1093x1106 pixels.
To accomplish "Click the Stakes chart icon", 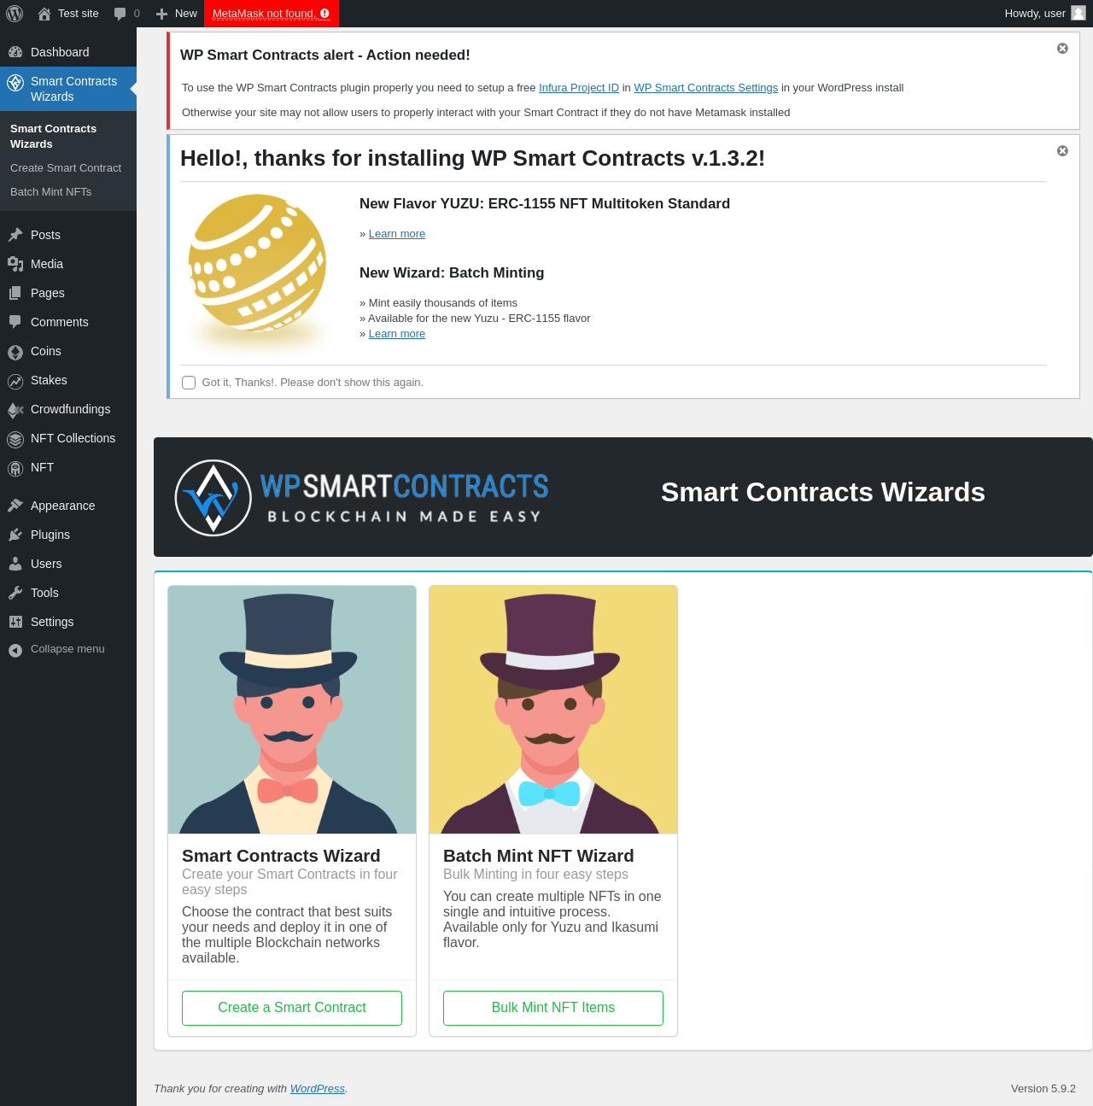I will click(15, 381).
